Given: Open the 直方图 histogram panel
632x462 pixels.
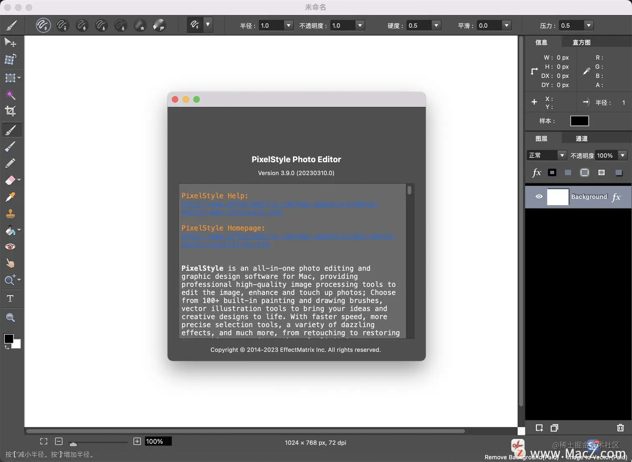Looking at the screenshot, I should tap(581, 42).
